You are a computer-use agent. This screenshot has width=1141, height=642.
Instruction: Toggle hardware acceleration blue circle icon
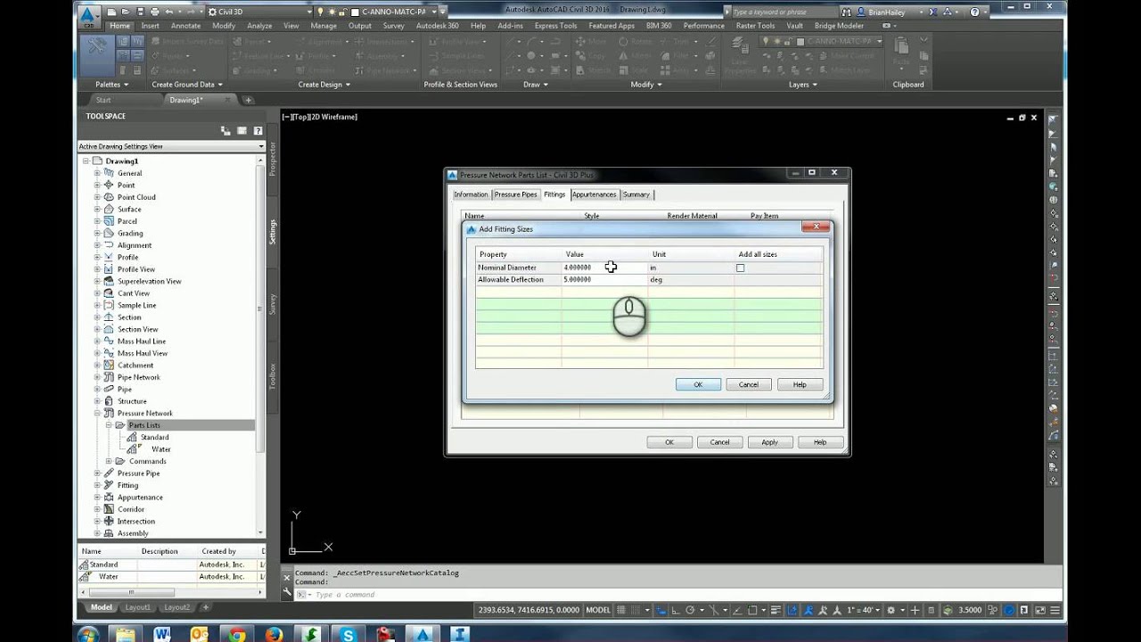(1010, 610)
